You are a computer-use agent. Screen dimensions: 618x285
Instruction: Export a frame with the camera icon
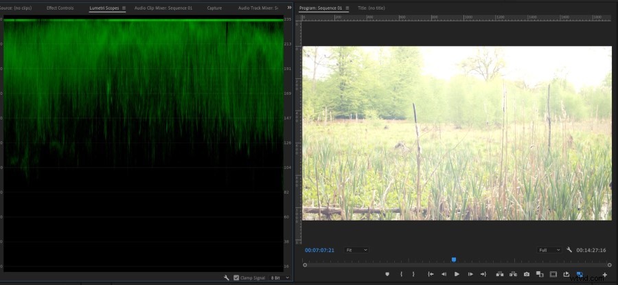click(x=527, y=274)
